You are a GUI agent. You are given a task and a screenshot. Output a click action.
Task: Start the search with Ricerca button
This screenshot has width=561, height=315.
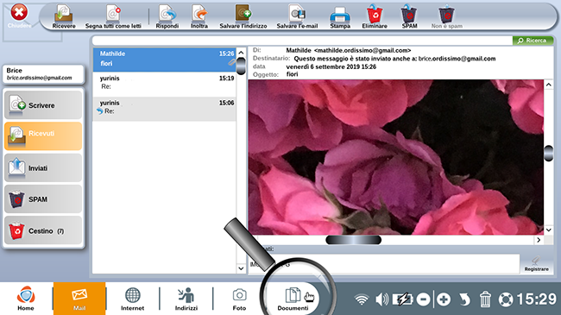point(533,41)
